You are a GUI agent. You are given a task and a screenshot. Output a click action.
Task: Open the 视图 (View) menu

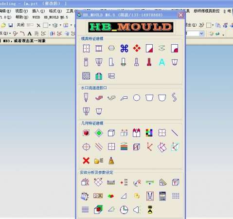tap(21, 11)
